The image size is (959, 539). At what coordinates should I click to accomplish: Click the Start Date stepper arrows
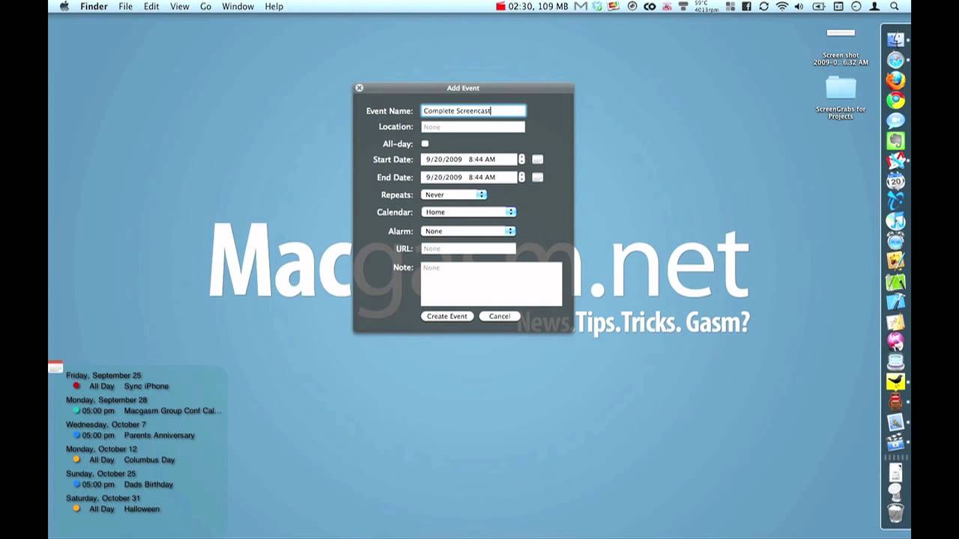point(521,159)
